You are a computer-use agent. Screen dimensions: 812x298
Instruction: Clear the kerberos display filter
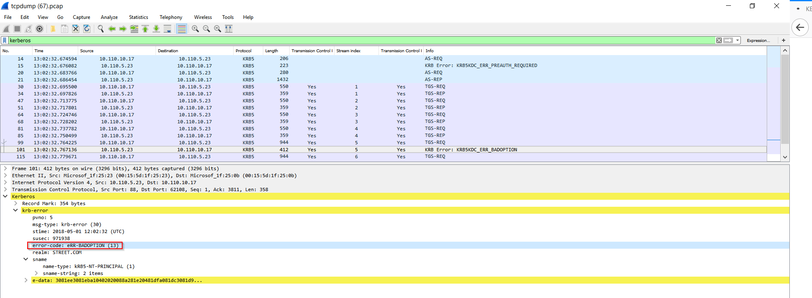(x=719, y=40)
